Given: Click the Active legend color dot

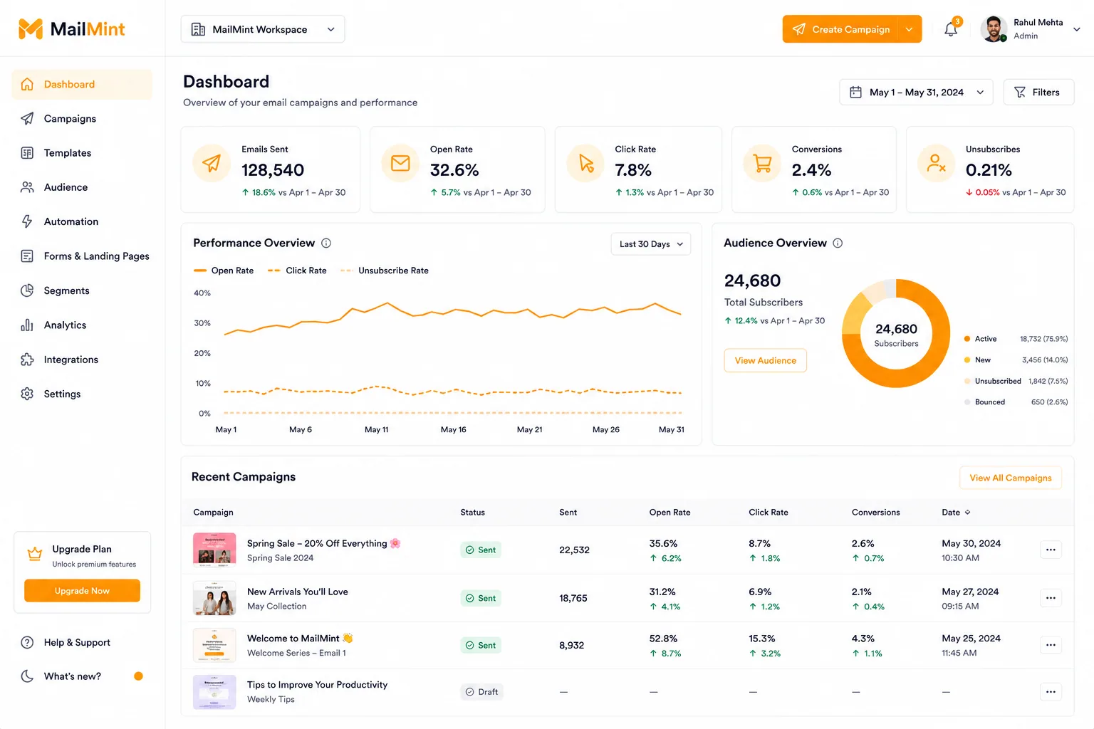Looking at the screenshot, I should 967,339.
